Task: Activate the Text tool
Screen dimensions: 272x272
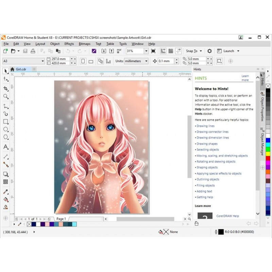Action: tap(5, 147)
